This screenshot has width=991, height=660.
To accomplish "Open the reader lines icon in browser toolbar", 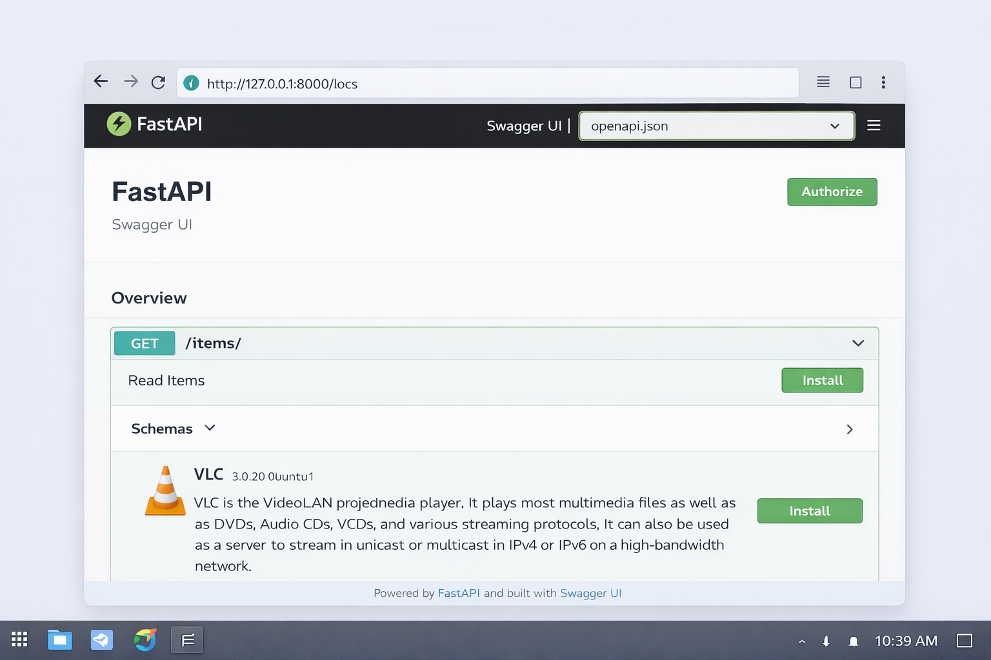I will tap(823, 82).
